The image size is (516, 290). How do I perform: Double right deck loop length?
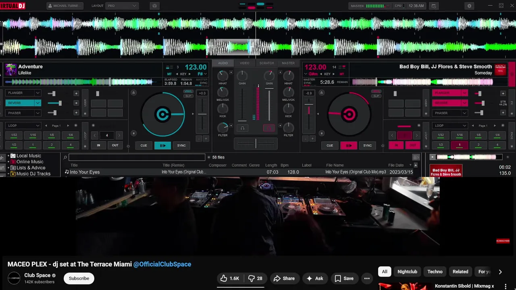416,135
